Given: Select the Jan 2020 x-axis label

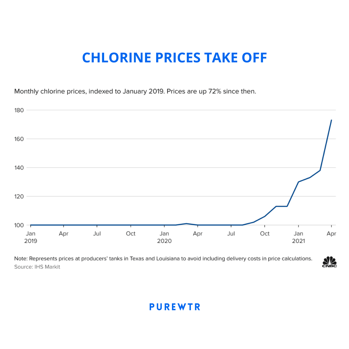Looking at the screenshot, I should point(164,237).
